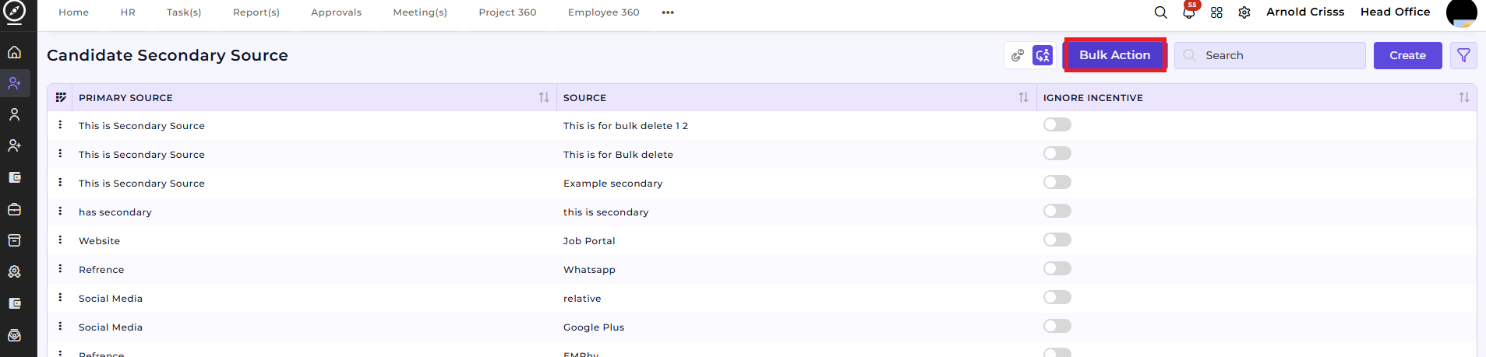Open the Meeting(s) menu
Viewport: 1486px width, 357px height.
420,12
